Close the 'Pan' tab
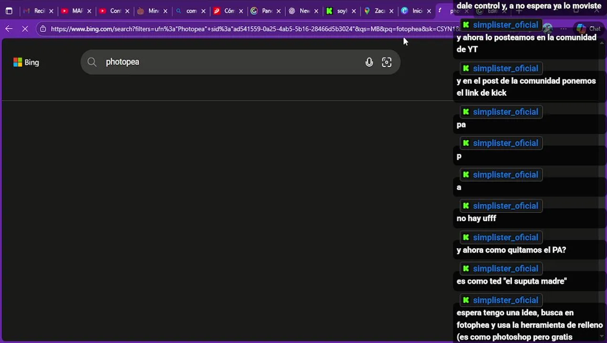The height and width of the screenshot is (343, 607). (278, 11)
